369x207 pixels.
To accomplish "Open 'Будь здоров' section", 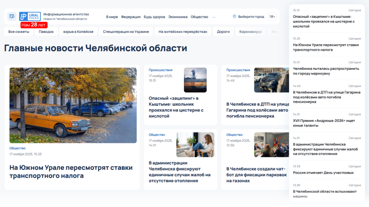I will [154, 17].
